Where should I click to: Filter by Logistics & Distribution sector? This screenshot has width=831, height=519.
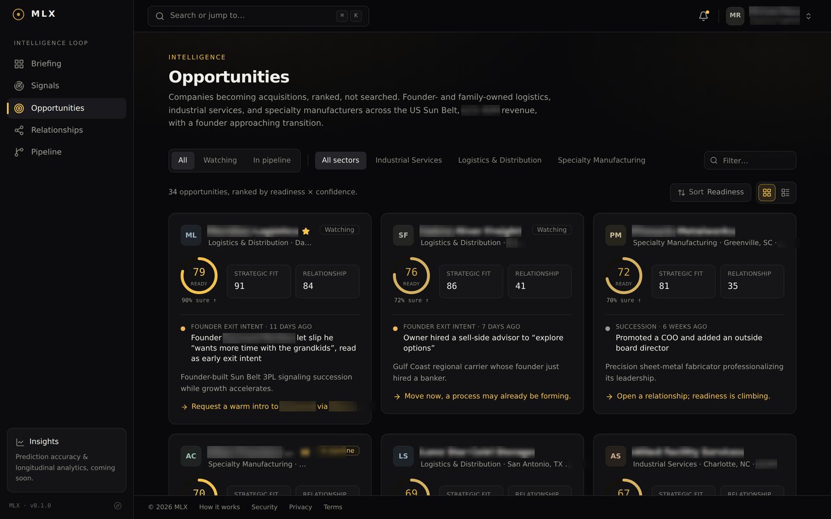point(500,161)
